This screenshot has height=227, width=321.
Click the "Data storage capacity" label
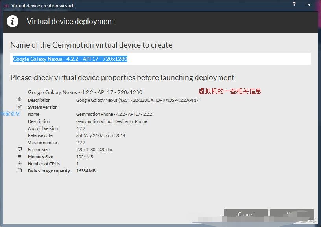pyautogui.click(x=49, y=171)
